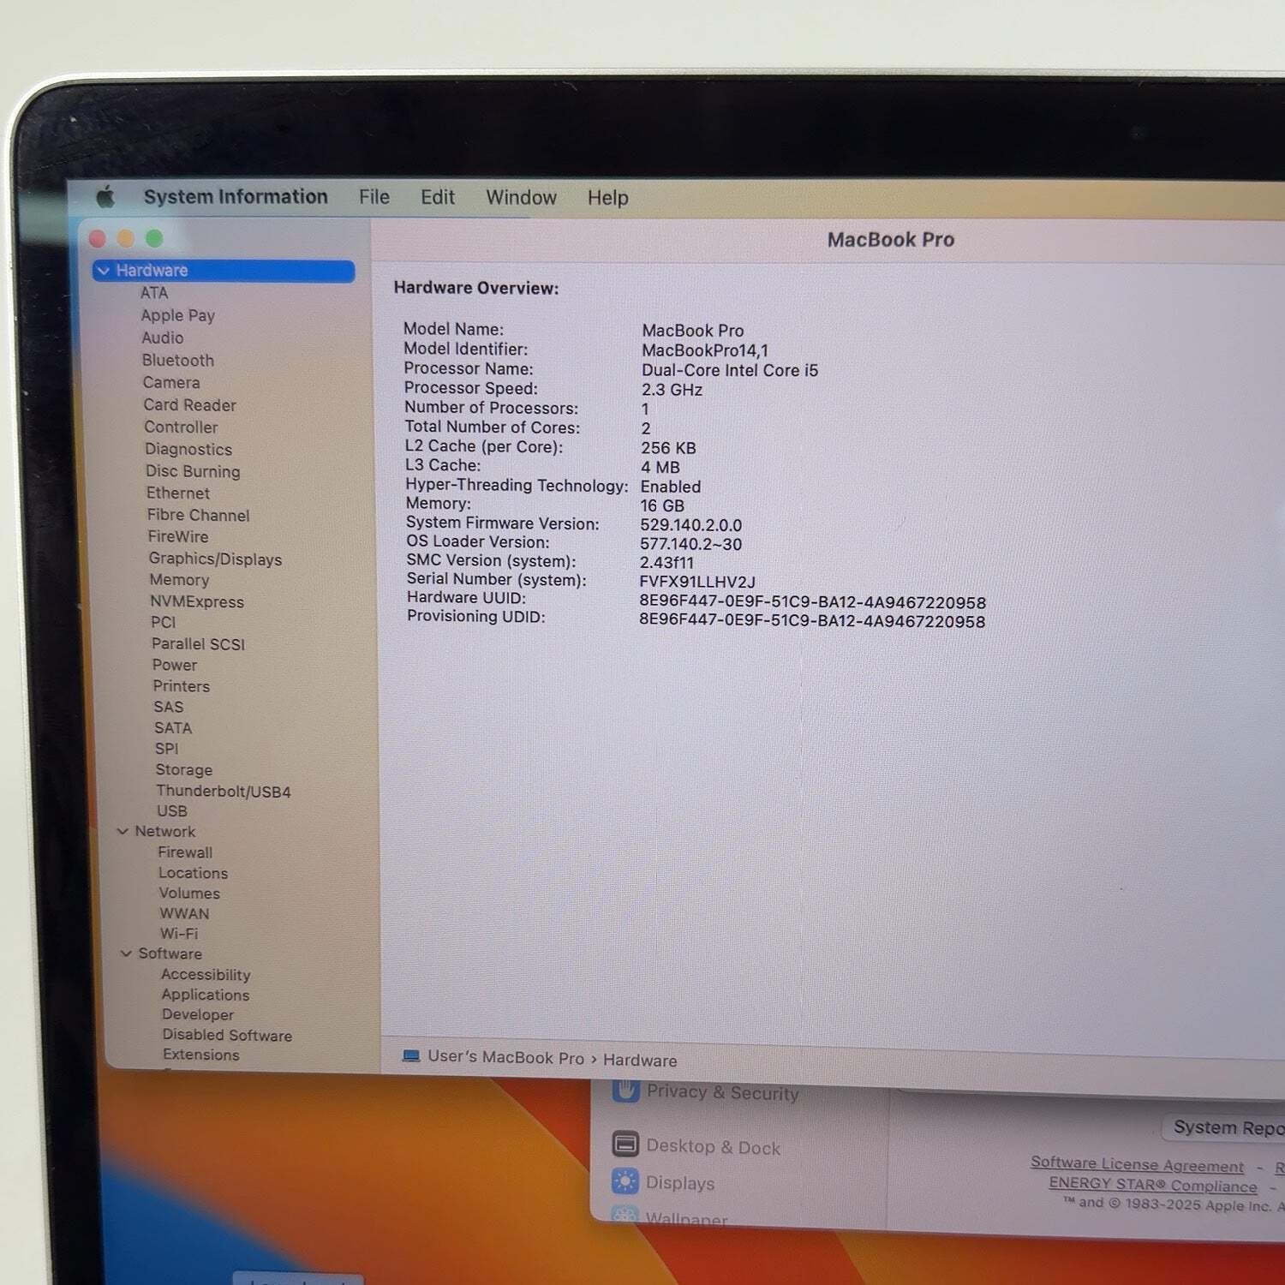The height and width of the screenshot is (1285, 1285).
Task: Select the Network category row
Action: point(164,831)
